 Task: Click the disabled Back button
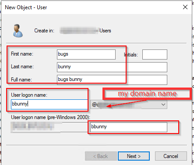coord(101,156)
